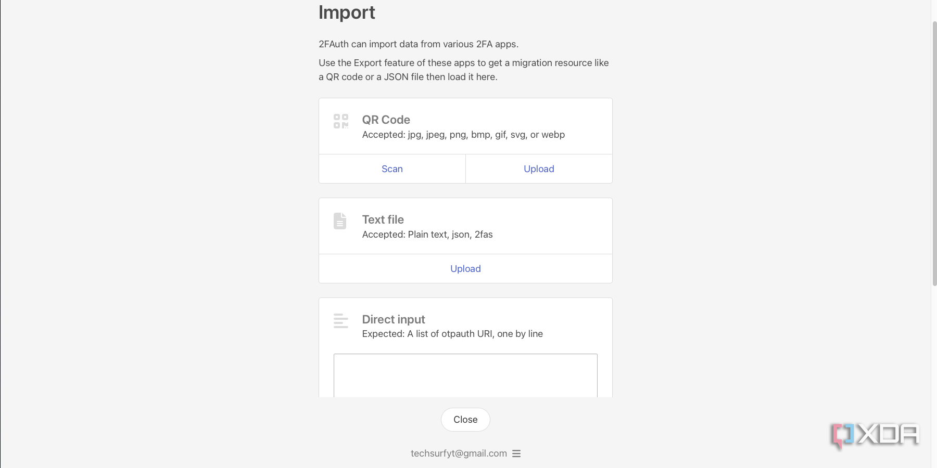The width and height of the screenshot is (937, 468).
Task: Click the Direct input lines icon
Action: pyautogui.click(x=340, y=320)
